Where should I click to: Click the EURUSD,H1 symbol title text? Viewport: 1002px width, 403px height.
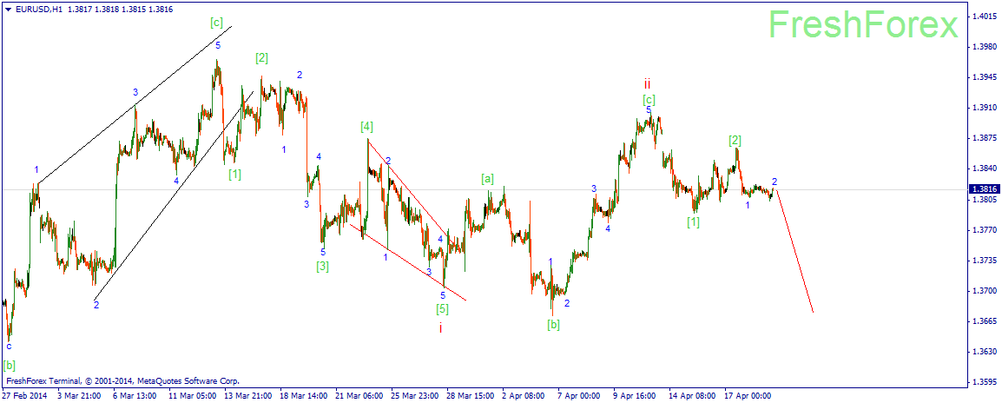coord(37,10)
